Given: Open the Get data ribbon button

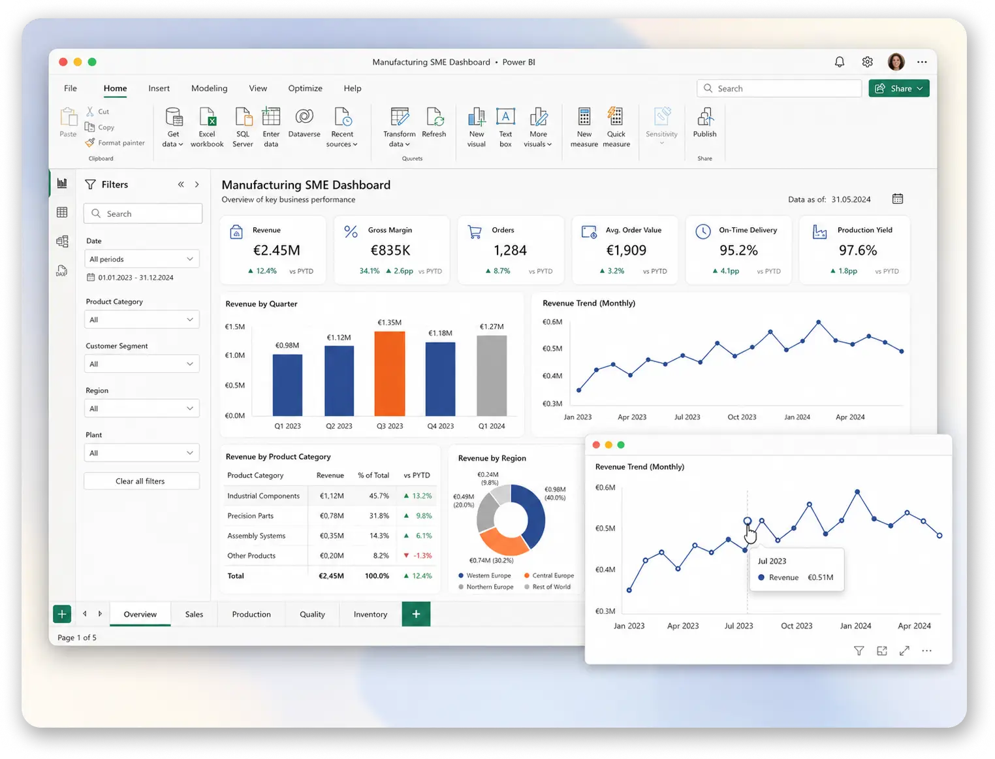Looking at the screenshot, I should tap(173, 127).
